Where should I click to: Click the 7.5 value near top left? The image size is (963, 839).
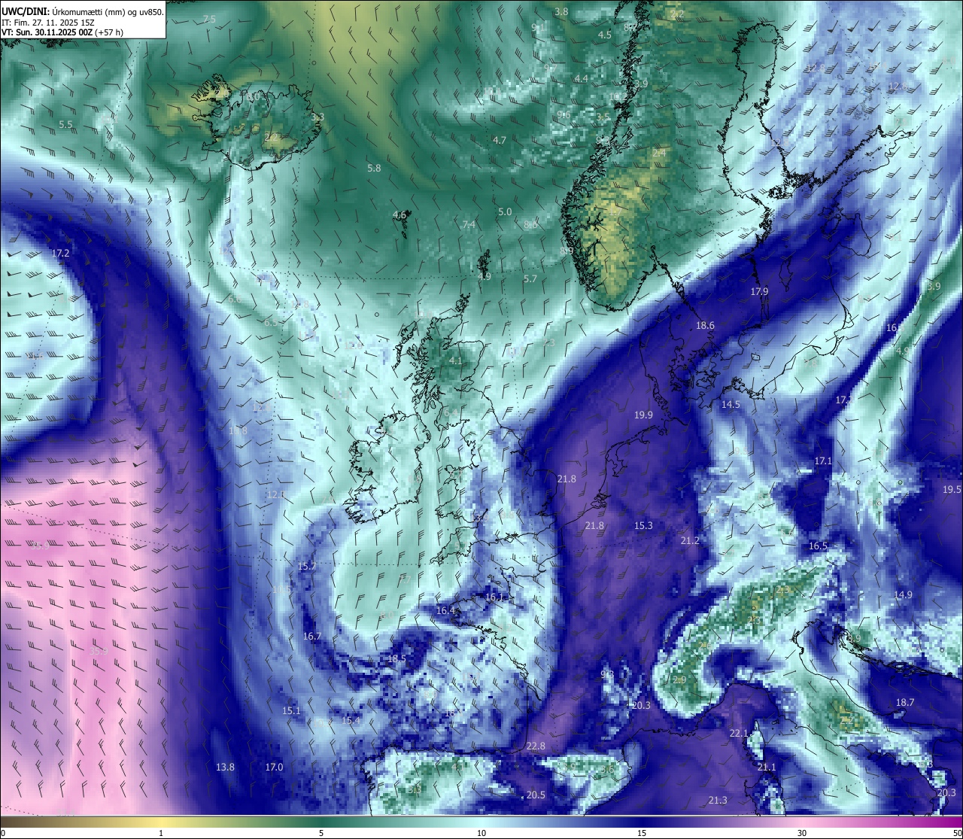tap(209, 19)
